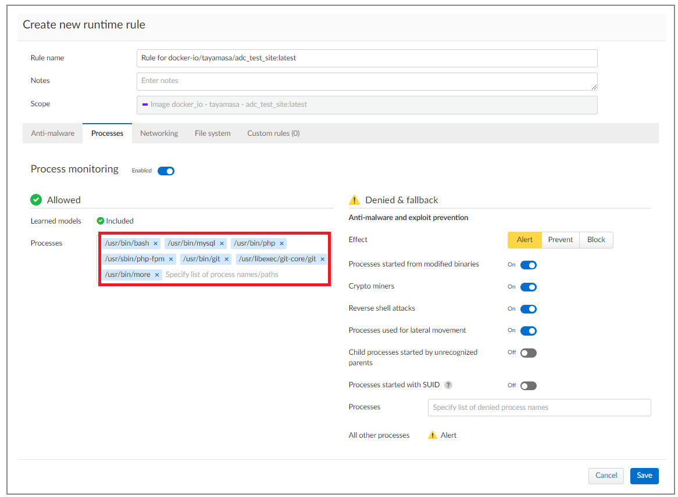Image resolution: width=678 pixels, height=497 pixels.
Task: Open the Custom rules (0) tab
Action: [273, 133]
